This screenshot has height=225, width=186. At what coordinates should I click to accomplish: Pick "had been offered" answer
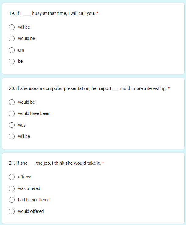coord(12,200)
